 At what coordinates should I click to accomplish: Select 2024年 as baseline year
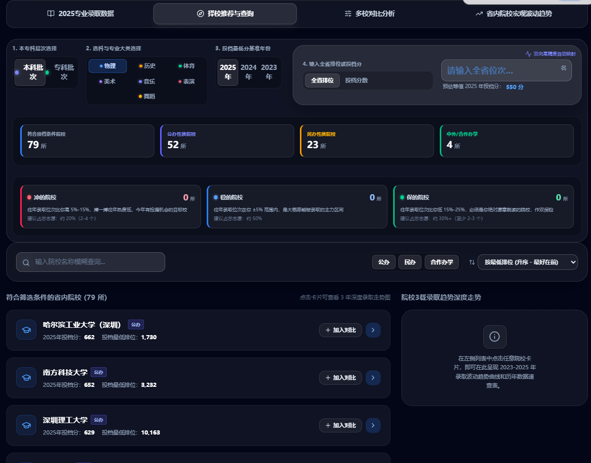(x=249, y=72)
